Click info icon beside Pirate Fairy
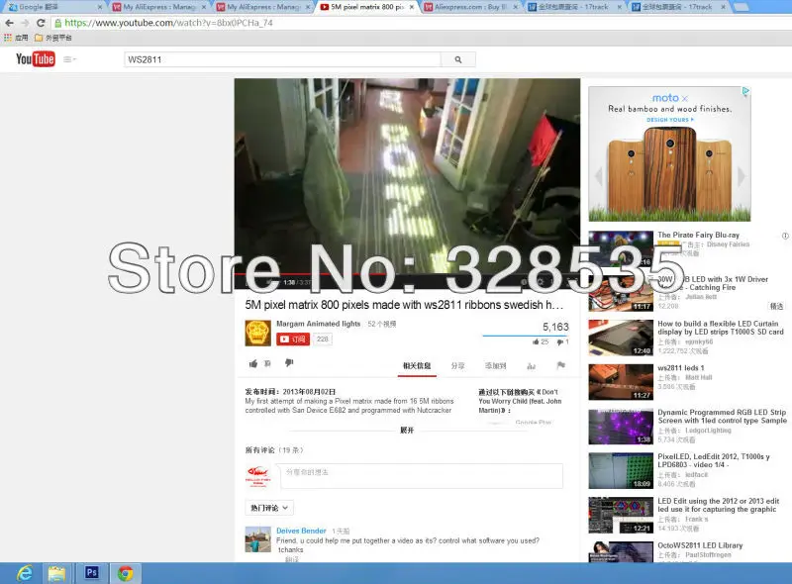Viewport: 792px width, 584px height. click(x=785, y=236)
